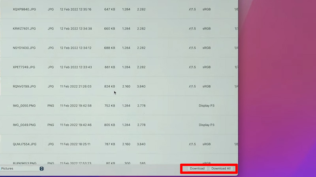Select the file XPET7249.JPG
The width and height of the screenshot is (316, 177).
24,67
